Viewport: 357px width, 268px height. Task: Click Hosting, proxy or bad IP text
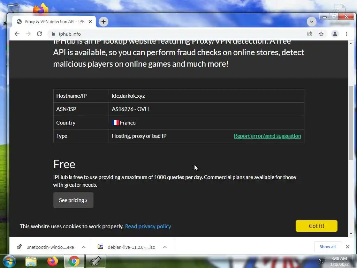(x=139, y=136)
